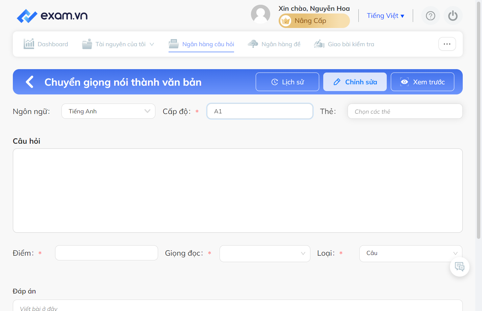Click the Tài nguyên folder icon
This screenshot has height=311, width=482.
coord(87,44)
